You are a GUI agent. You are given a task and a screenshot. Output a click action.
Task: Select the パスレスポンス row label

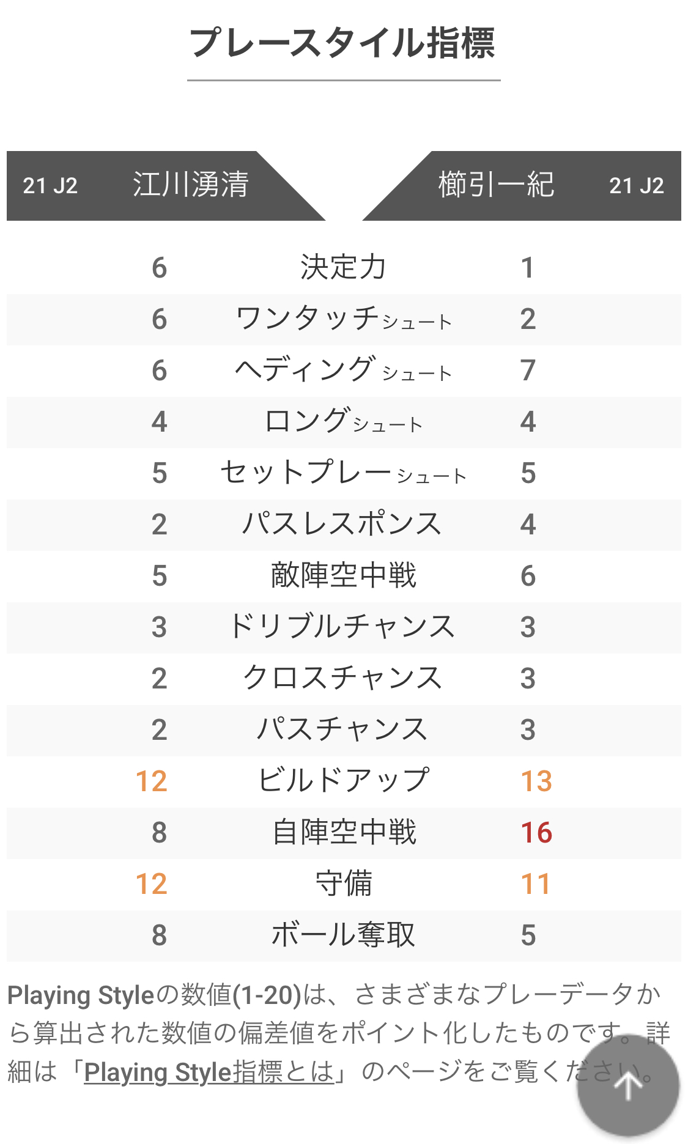tap(343, 524)
